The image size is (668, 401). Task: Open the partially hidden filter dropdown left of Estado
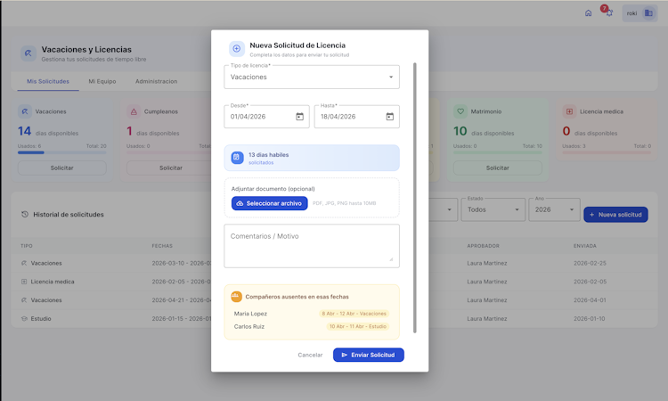(x=443, y=209)
